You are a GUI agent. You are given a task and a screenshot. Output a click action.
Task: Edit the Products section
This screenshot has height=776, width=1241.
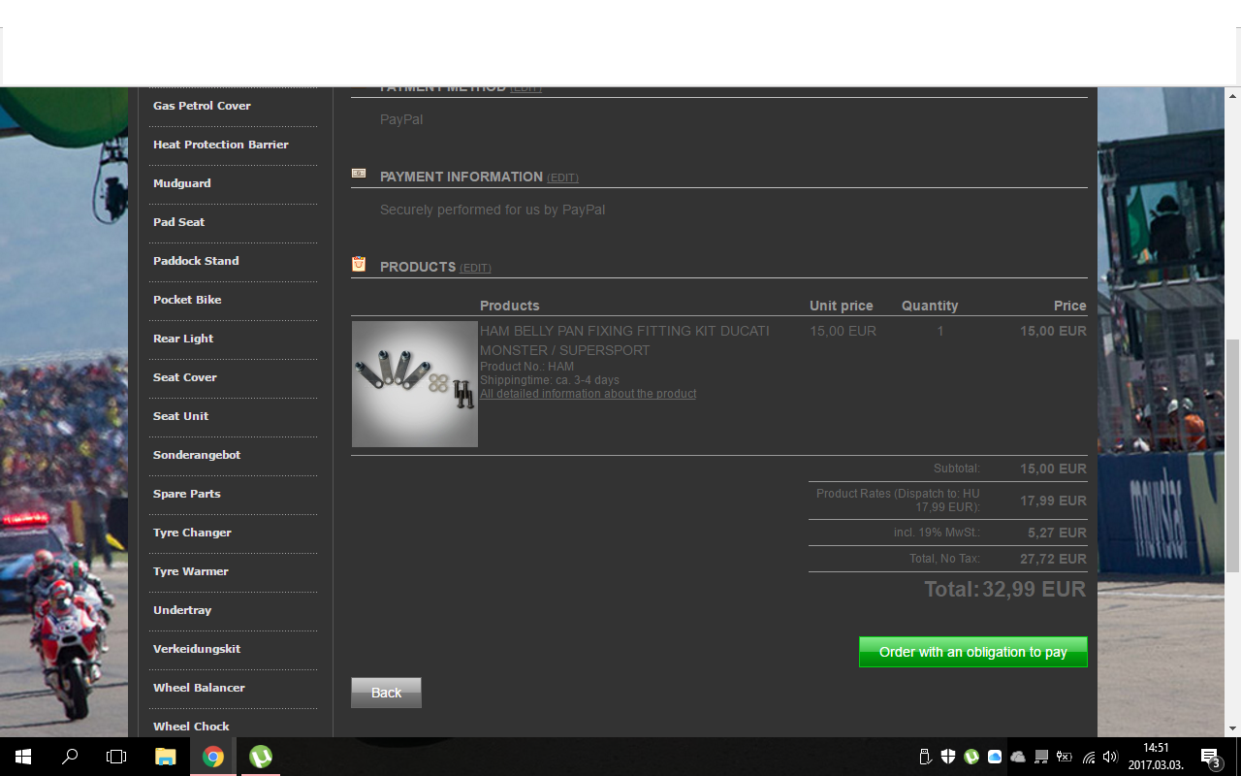tap(475, 269)
